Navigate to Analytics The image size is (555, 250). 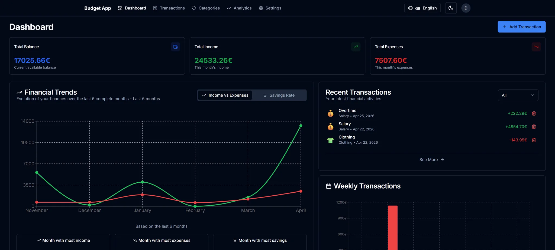tap(239, 8)
